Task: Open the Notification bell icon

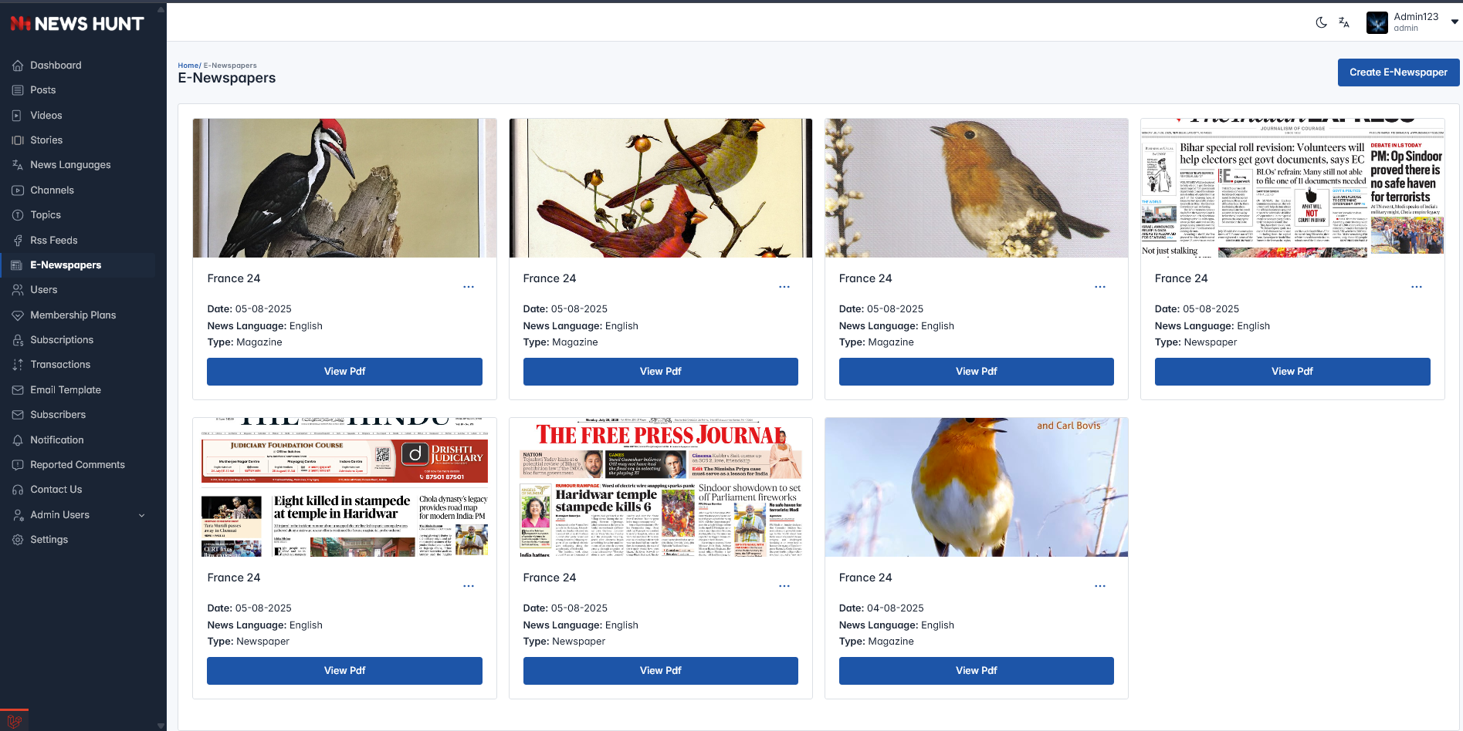Action: point(18,440)
